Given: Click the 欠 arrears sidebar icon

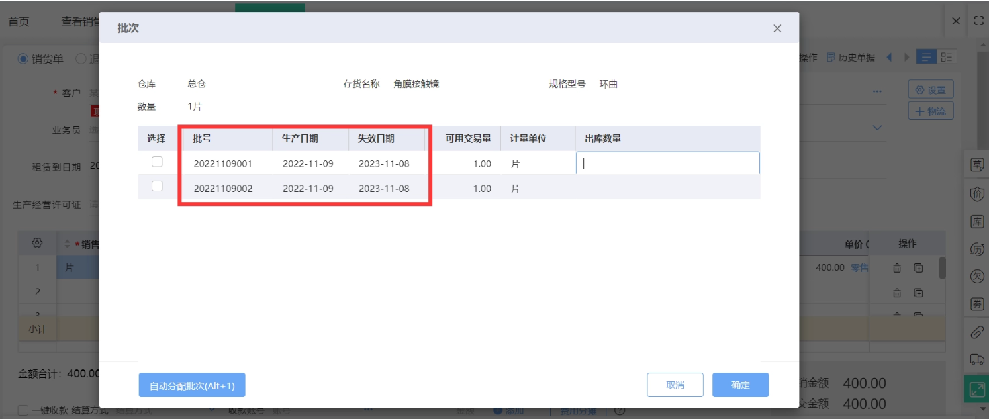Looking at the screenshot, I should [x=977, y=277].
